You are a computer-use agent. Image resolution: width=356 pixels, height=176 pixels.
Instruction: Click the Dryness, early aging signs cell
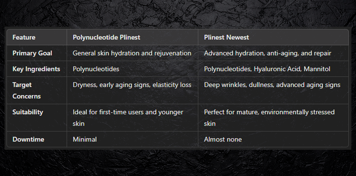[132, 85]
